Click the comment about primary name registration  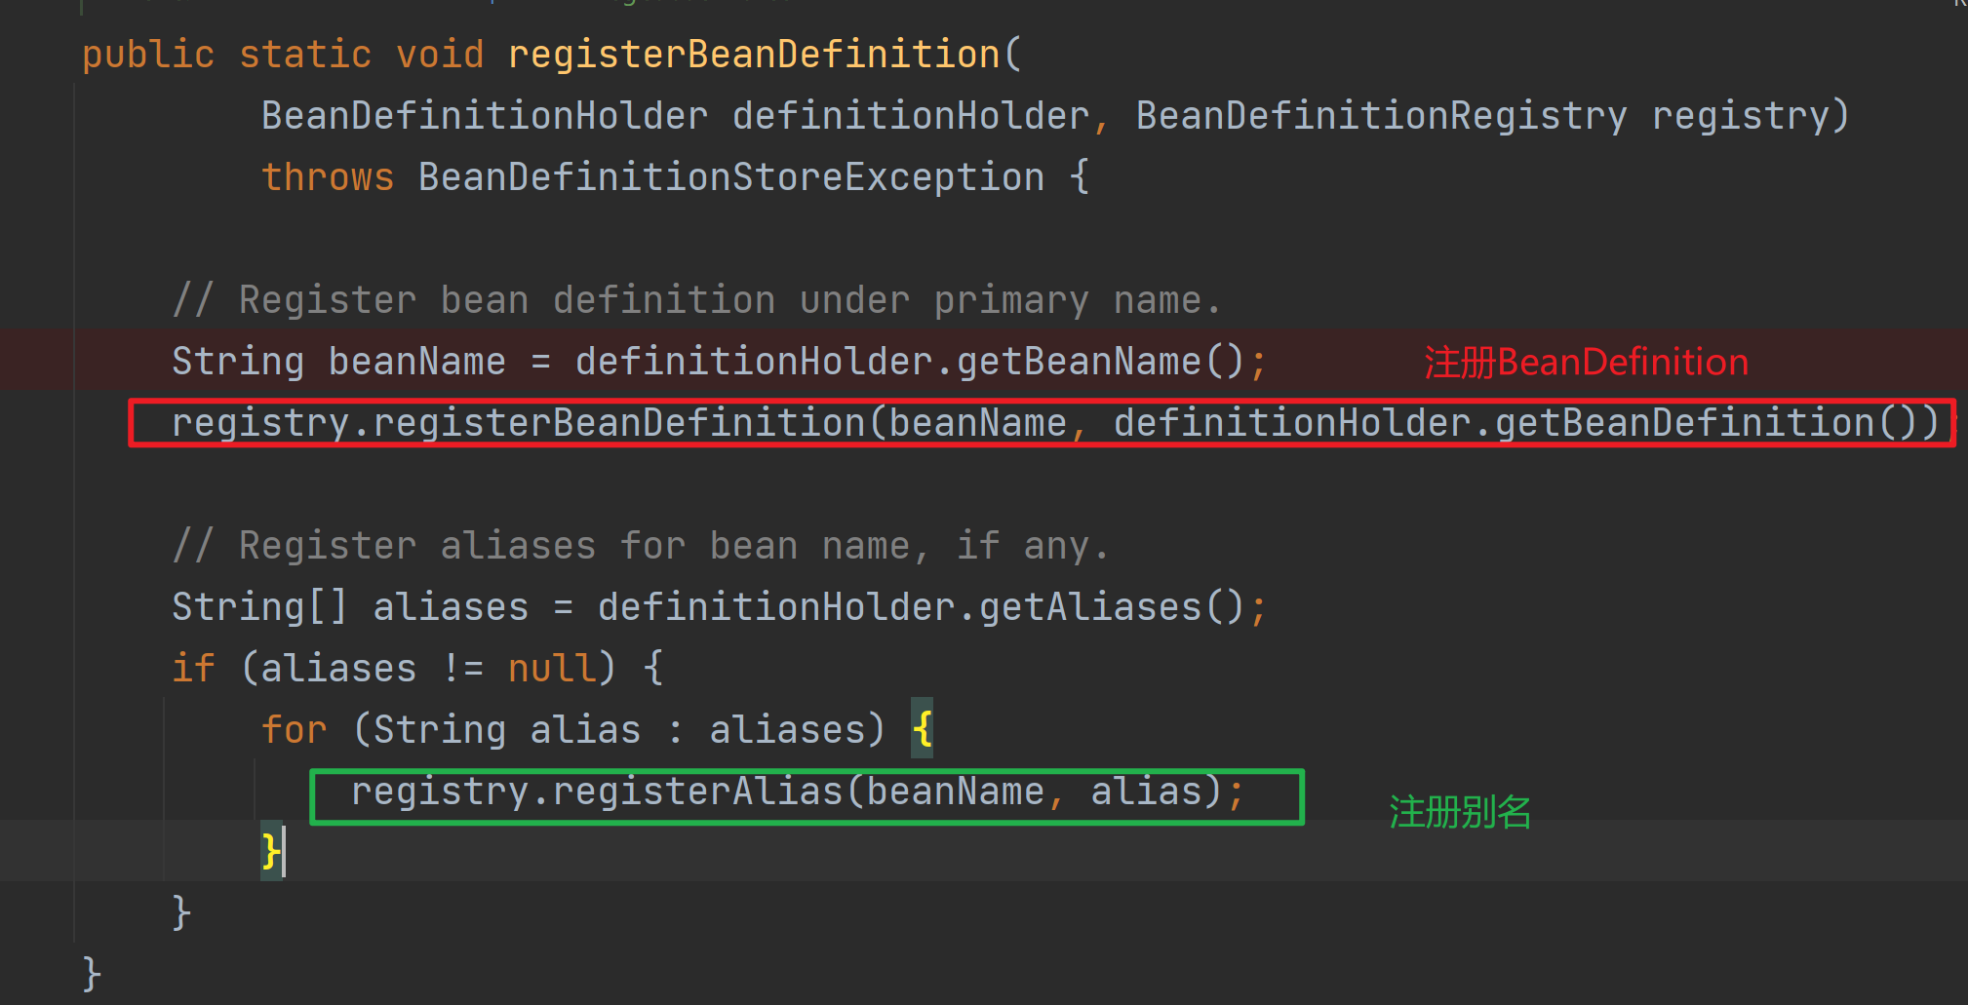tap(695, 300)
